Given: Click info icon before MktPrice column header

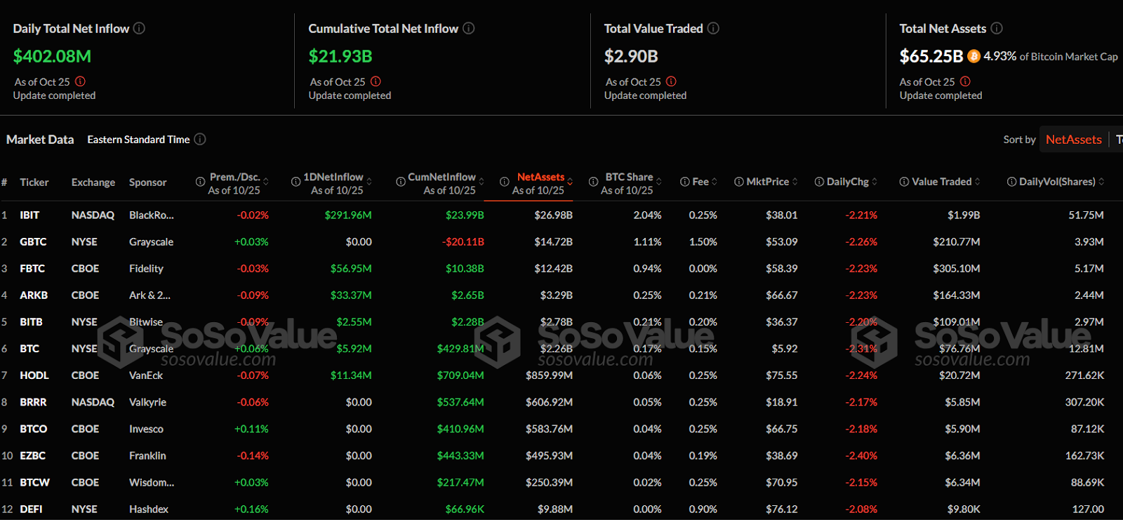Looking at the screenshot, I should coord(739,182).
